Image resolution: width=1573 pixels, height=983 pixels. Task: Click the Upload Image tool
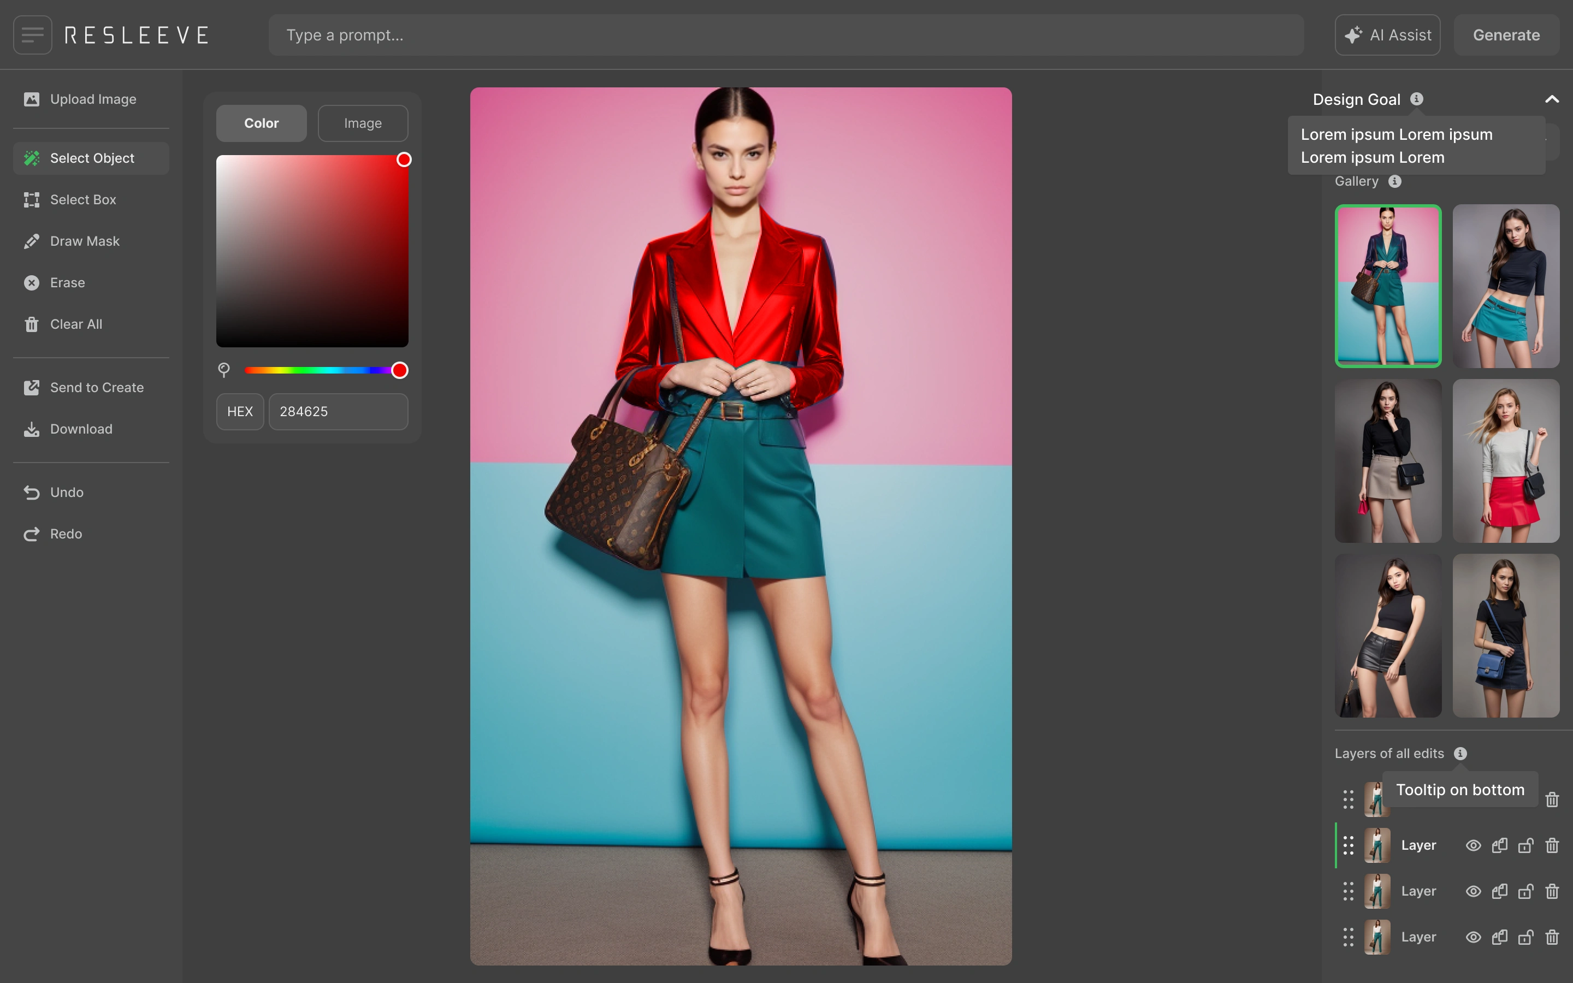[x=91, y=99]
